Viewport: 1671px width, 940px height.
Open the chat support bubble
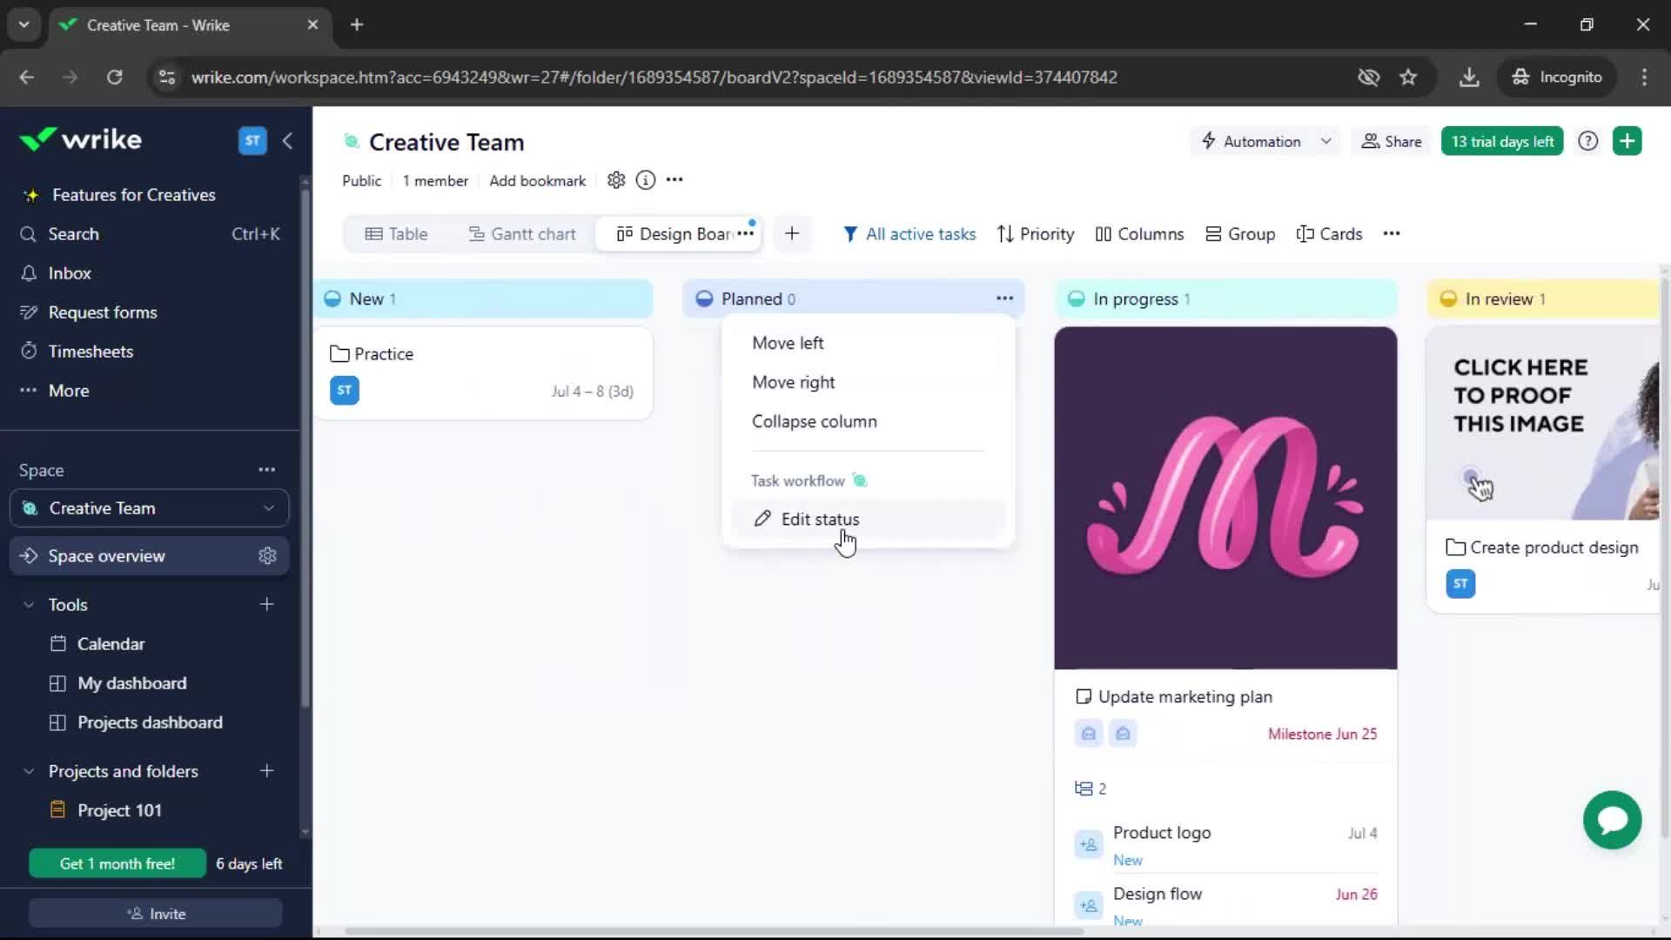point(1613,820)
